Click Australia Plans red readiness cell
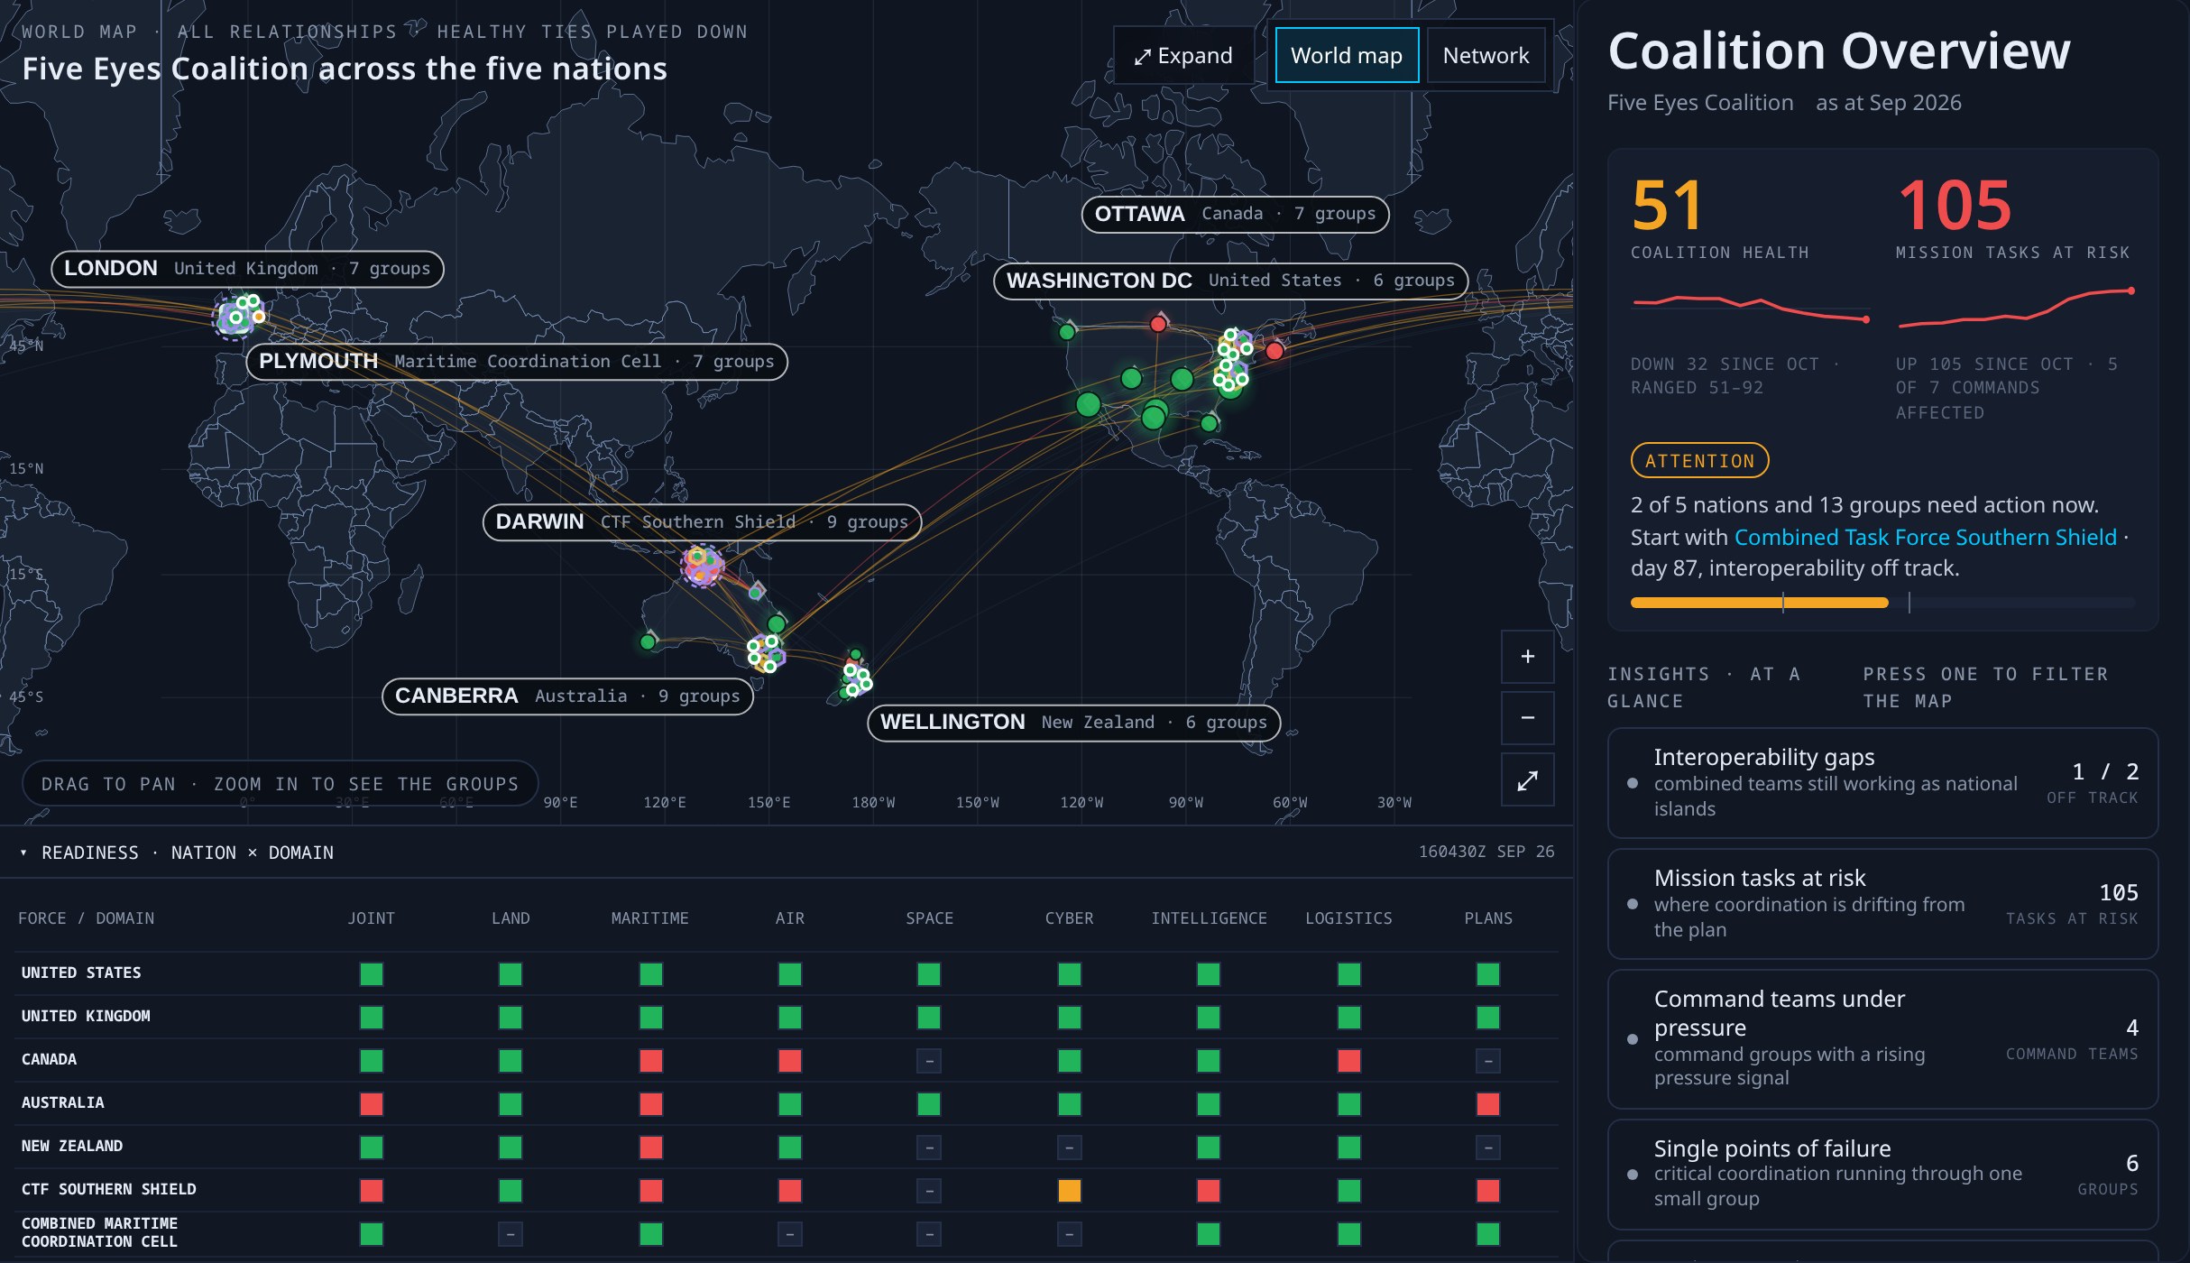2190x1263 pixels. click(x=1488, y=1104)
